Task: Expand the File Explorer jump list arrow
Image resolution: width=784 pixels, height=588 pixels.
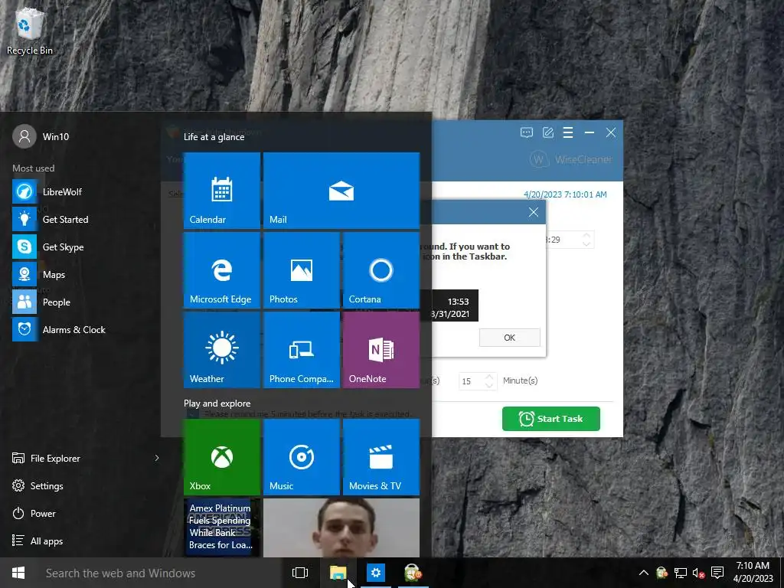Action: click(156, 458)
